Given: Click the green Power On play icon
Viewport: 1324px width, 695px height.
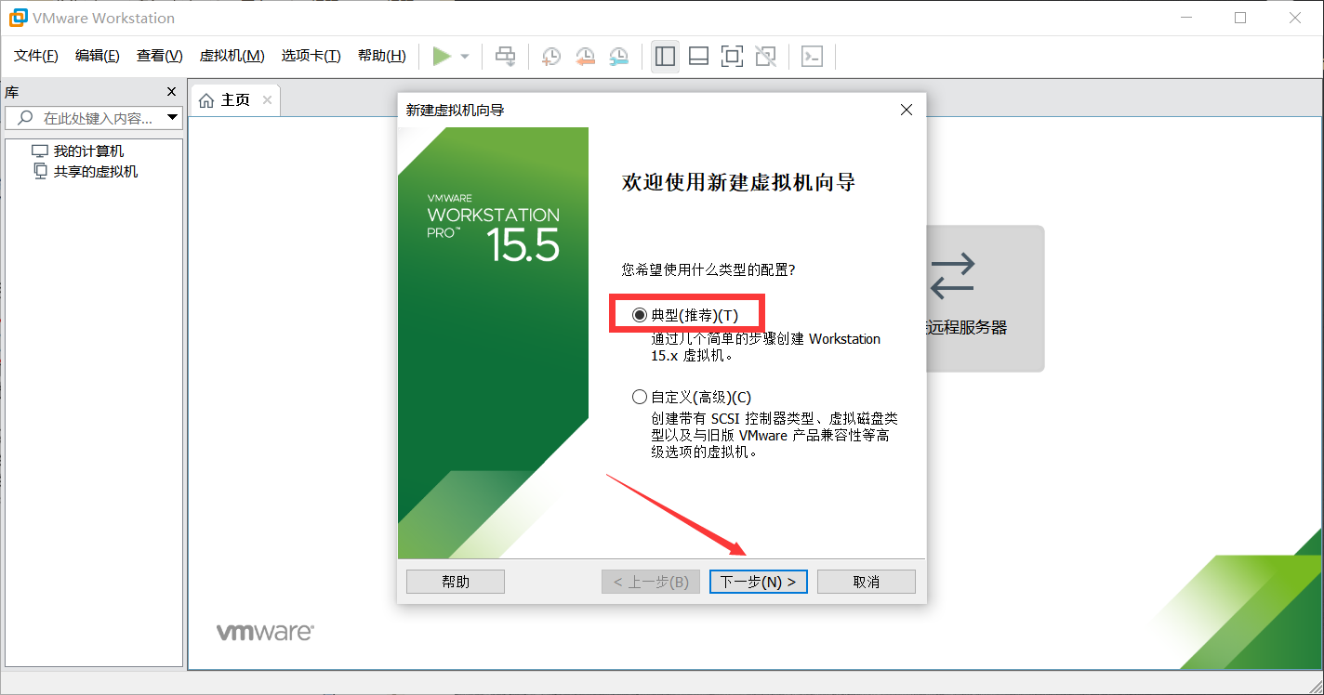Looking at the screenshot, I should pyautogui.click(x=442, y=57).
